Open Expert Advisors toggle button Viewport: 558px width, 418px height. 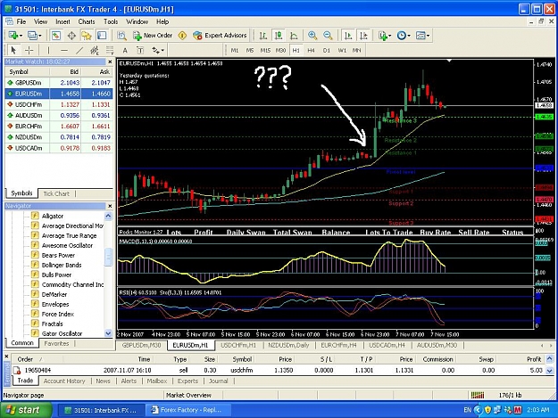point(220,36)
